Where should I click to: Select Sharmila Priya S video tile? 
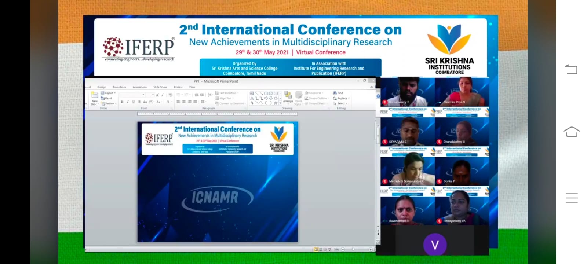click(462, 92)
